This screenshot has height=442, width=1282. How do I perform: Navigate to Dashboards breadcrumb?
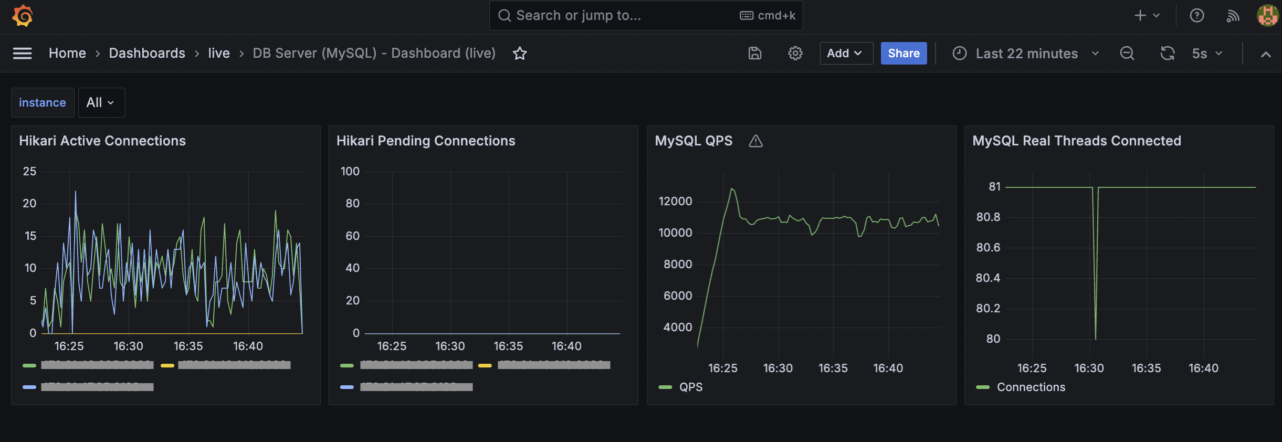[147, 53]
